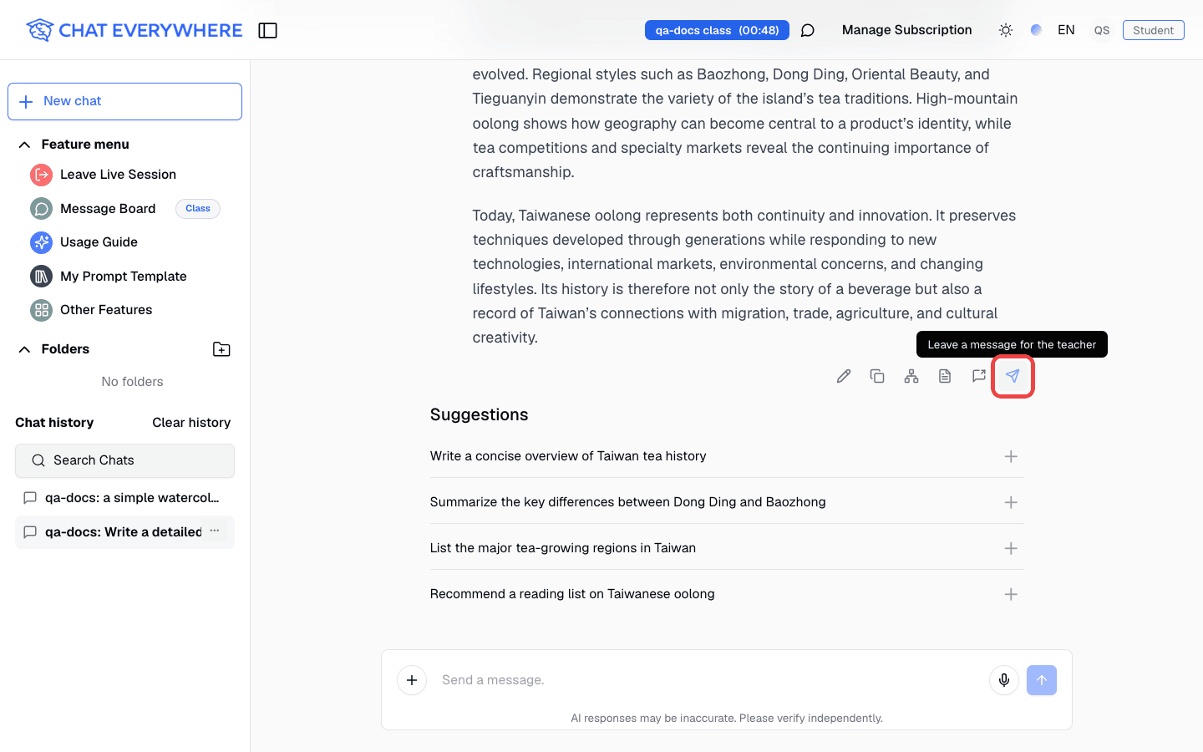Image resolution: width=1203 pixels, height=752 pixels.
Task: Start voice input with the microphone icon
Action: click(x=1004, y=680)
